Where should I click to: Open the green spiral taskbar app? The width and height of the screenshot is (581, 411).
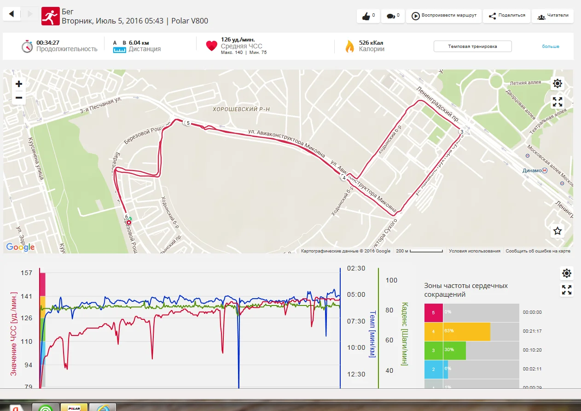click(x=46, y=408)
